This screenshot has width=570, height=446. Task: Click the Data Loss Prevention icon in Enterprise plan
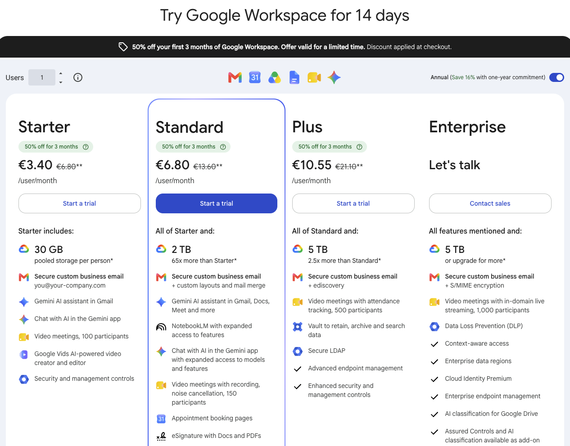click(434, 327)
